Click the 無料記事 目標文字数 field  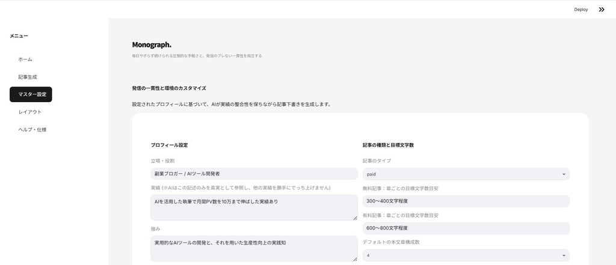coord(466,201)
